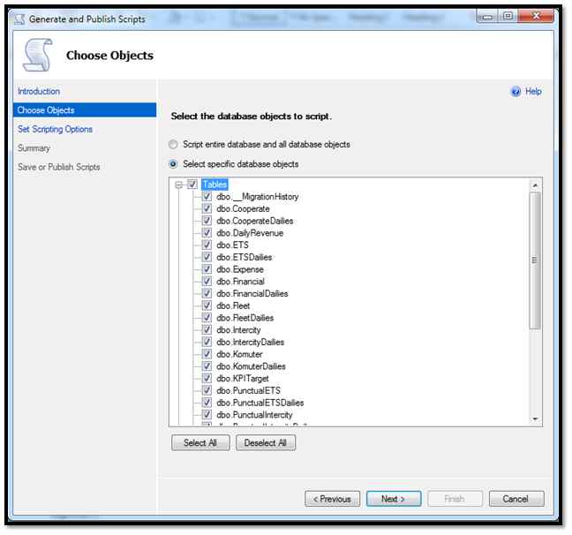Toggle dbo.KPITarget checkbox

coord(207,378)
